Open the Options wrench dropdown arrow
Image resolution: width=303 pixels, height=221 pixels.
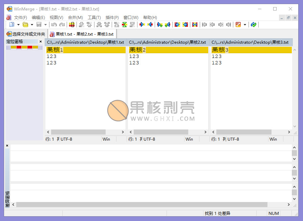(x=245, y=24)
